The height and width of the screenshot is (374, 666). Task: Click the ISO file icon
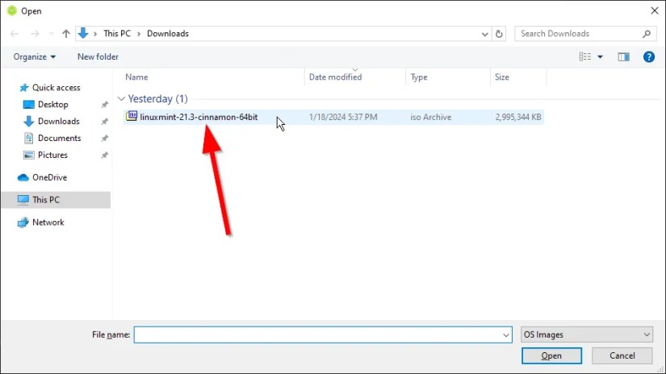pos(132,116)
